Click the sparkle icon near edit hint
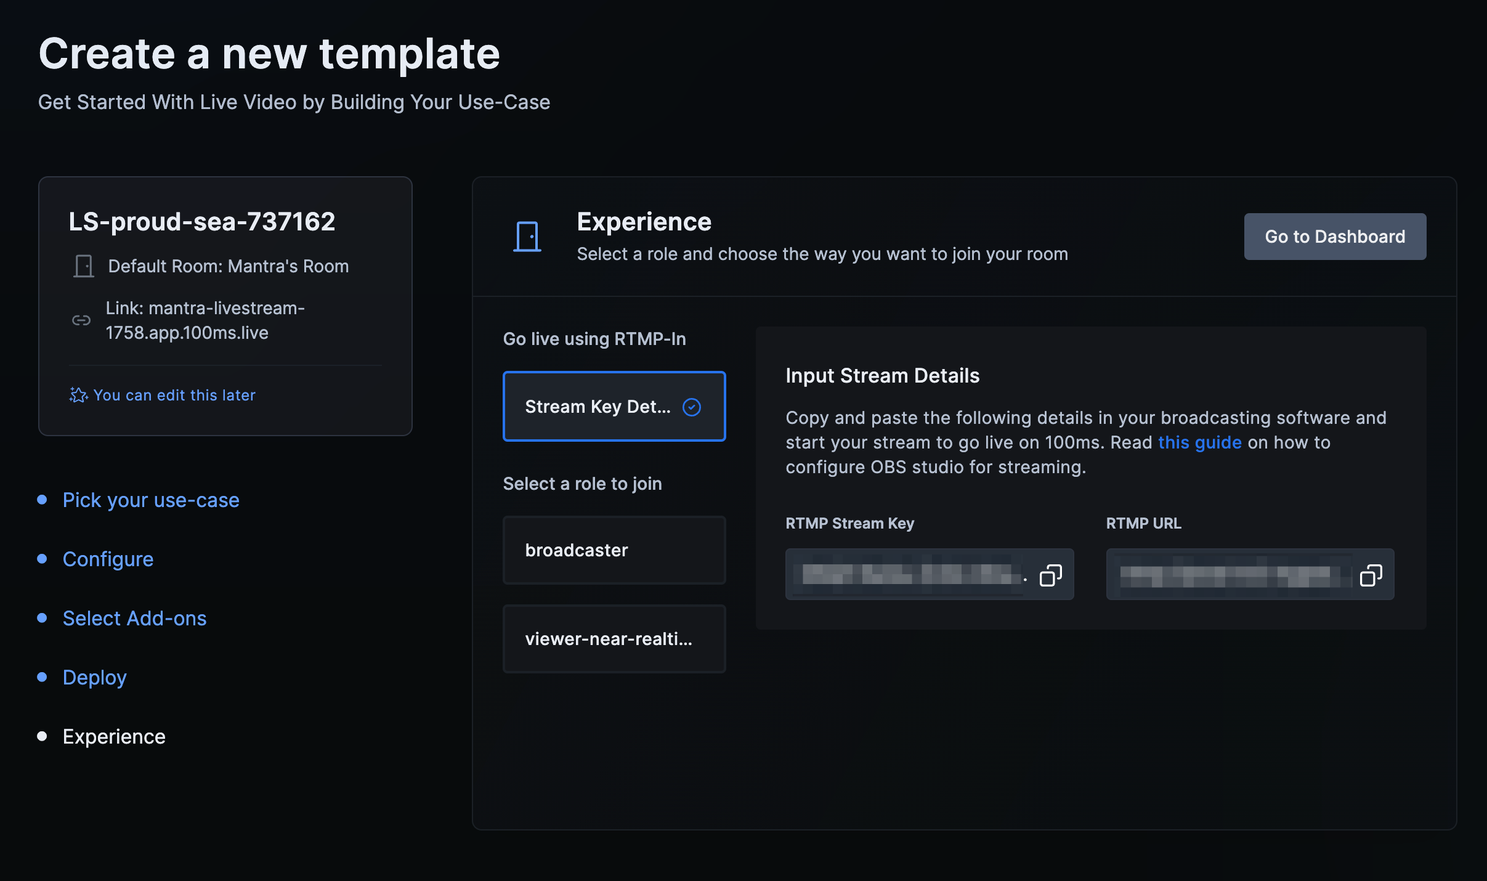The width and height of the screenshot is (1487, 881). coord(78,395)
